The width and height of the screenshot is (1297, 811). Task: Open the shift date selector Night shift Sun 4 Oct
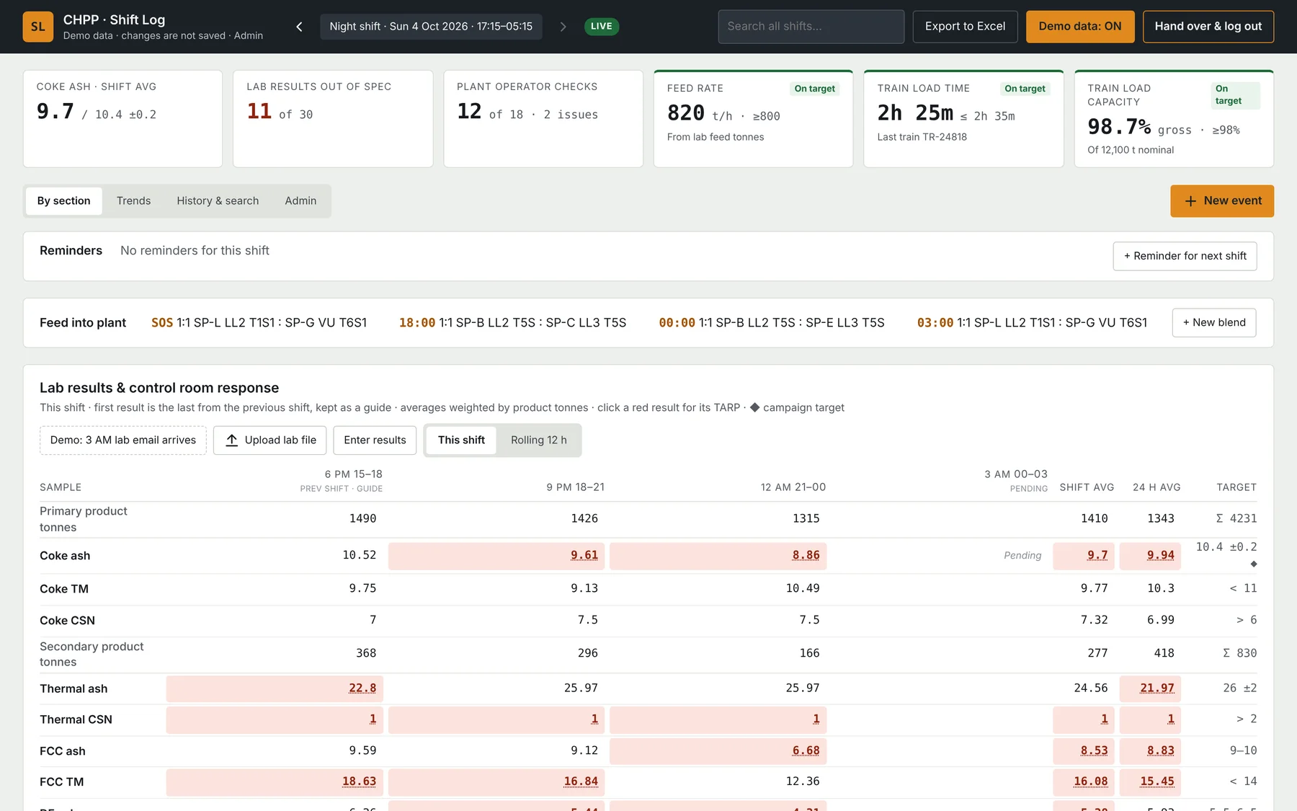pyautogui.click(x=431, y=27)
